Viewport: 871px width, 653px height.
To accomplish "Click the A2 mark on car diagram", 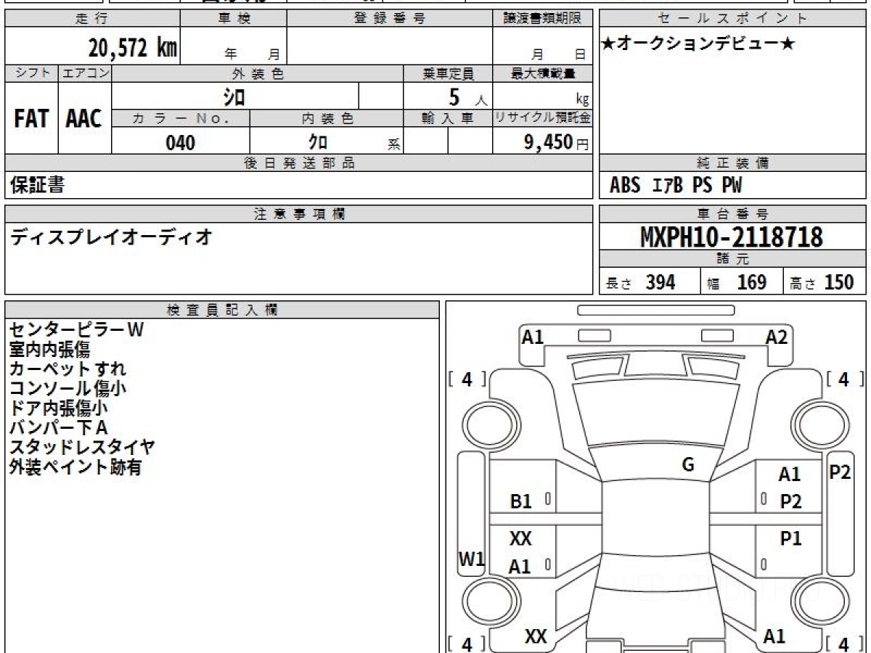I will [x=776, y=337].
